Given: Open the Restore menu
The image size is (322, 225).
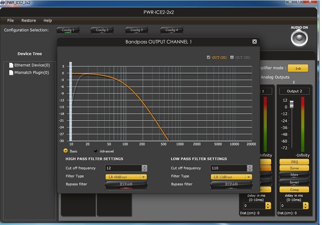Looking at the screenshot, I should point(29,21).
